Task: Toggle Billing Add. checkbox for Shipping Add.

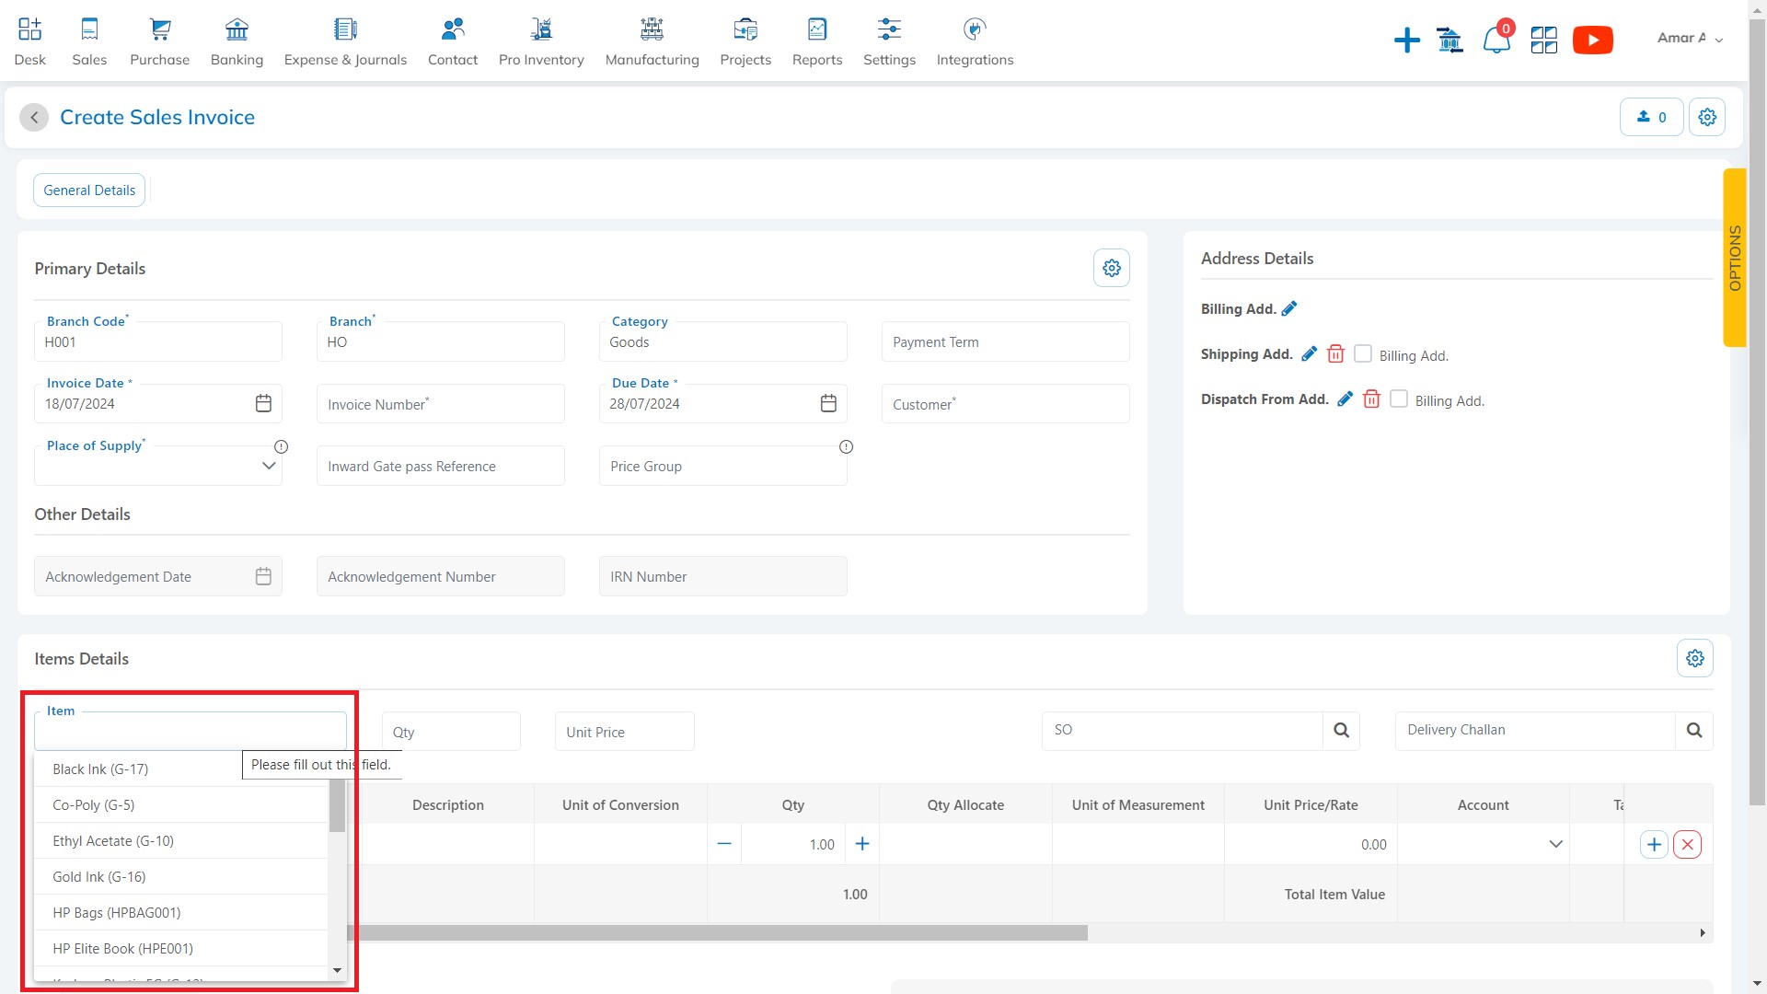Action: click(1362, 353)
